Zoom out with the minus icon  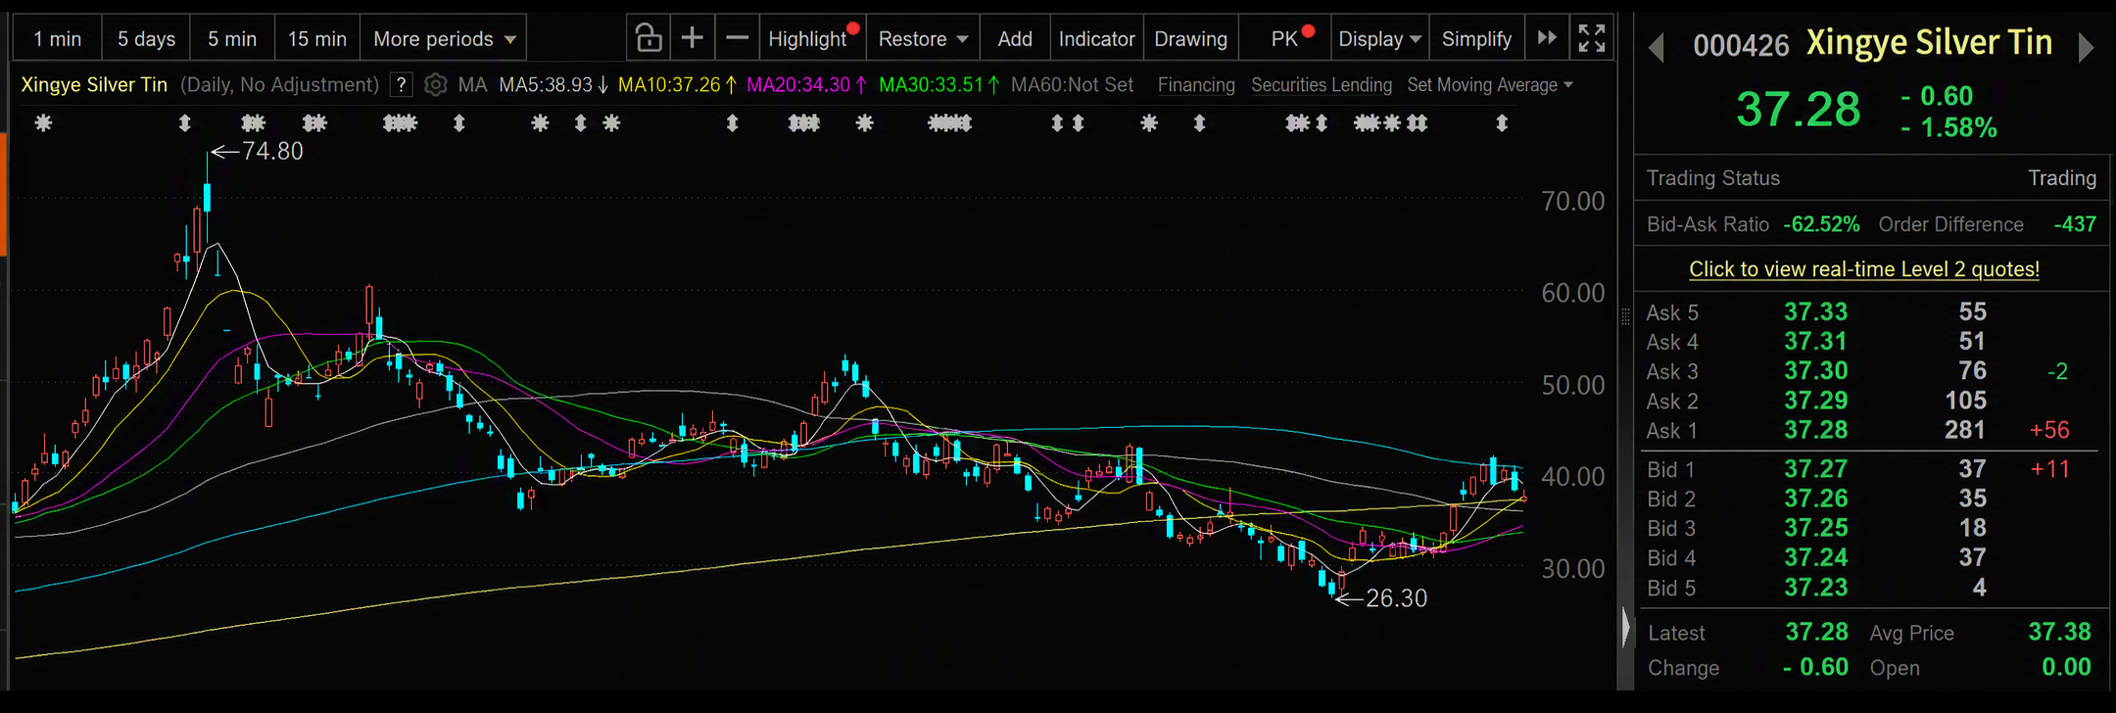click(x=738, y=38)
